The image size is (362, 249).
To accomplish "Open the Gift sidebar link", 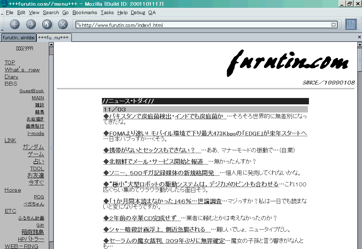I will coord(40,225).
